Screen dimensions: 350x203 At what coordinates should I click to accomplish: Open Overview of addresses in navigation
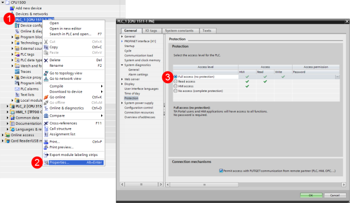[x=140, y=117]
